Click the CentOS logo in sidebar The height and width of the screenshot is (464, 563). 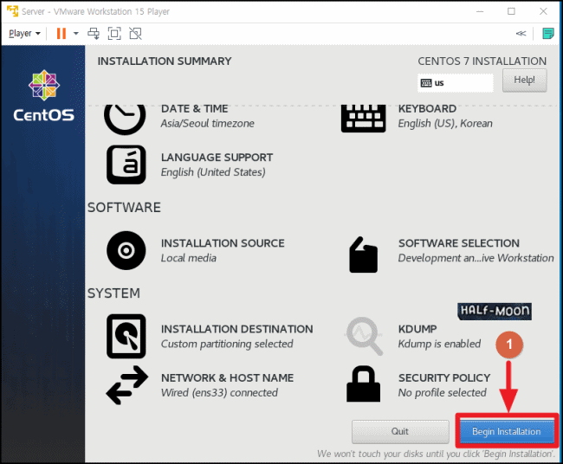[x=44, y=95]
